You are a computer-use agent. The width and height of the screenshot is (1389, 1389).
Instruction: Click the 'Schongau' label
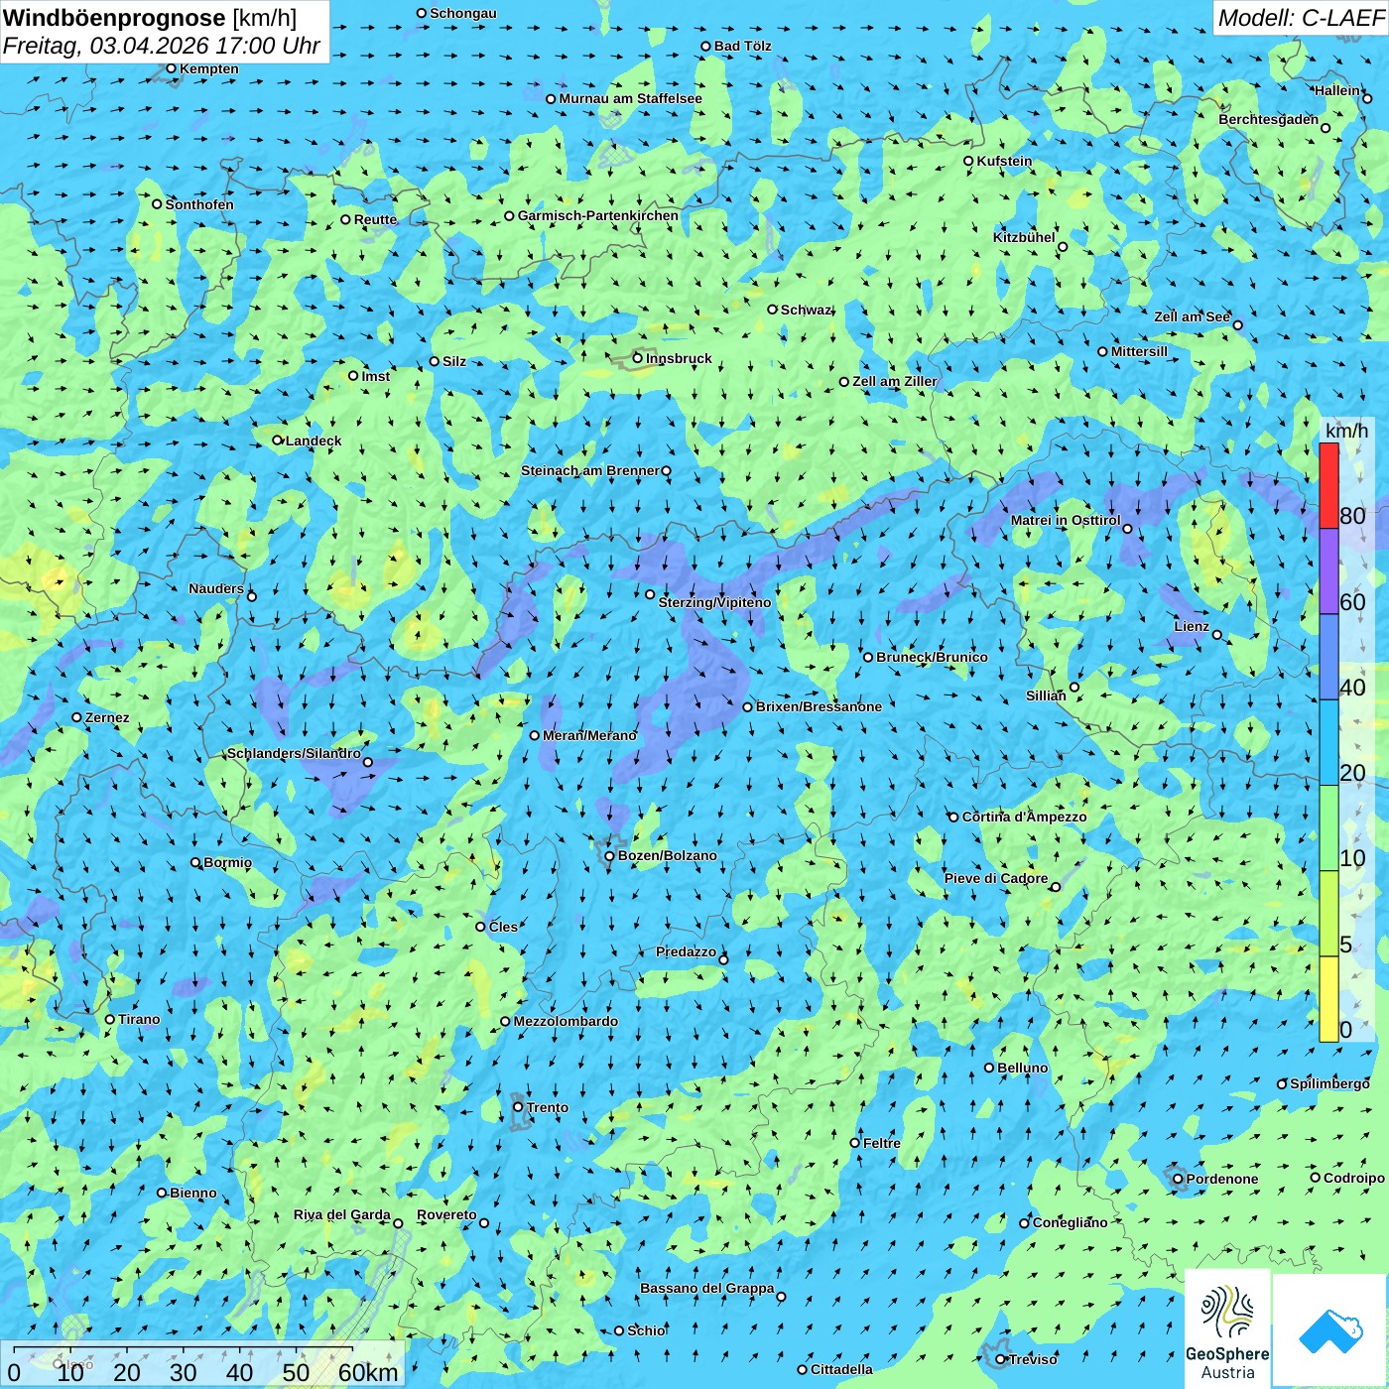462,13
